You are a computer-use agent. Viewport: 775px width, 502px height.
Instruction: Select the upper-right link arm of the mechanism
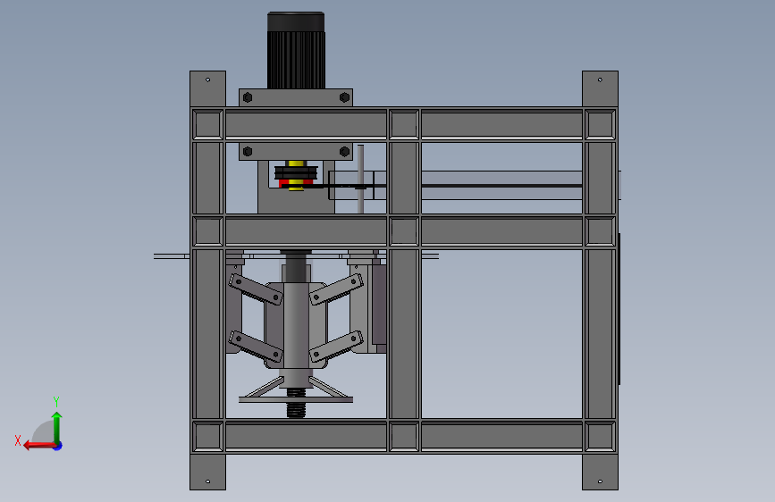pyautogui.click(x=336, y=289)
